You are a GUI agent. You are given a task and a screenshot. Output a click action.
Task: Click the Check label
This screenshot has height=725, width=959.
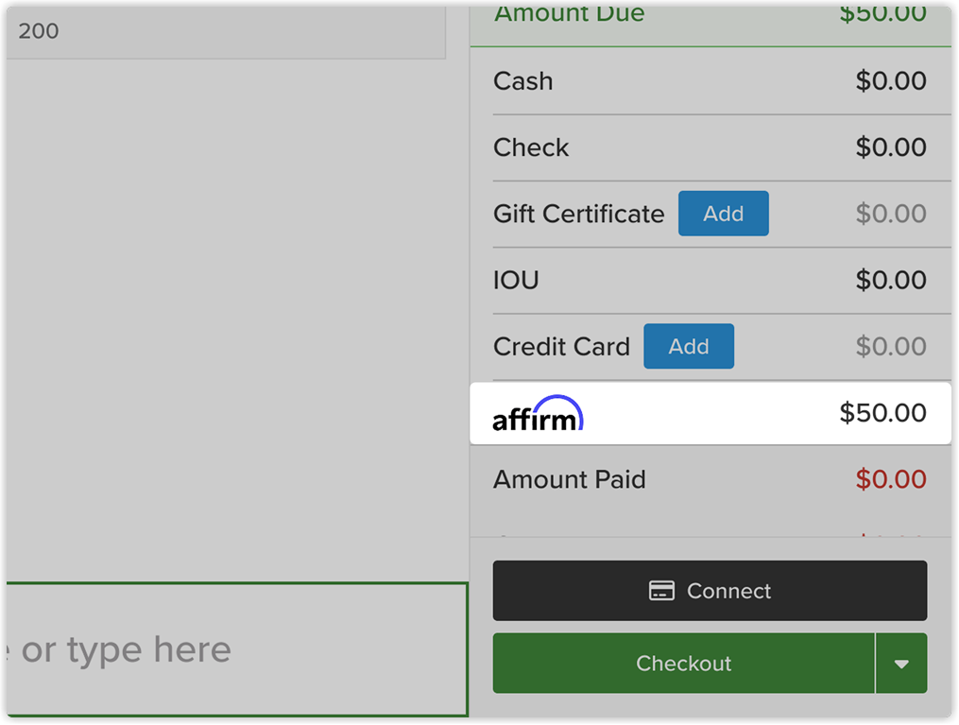531,147
